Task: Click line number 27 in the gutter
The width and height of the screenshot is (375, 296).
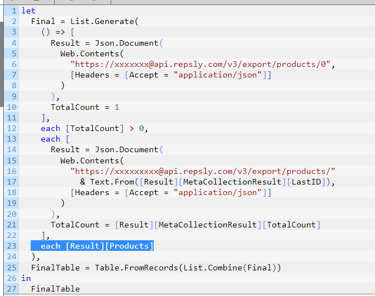Action: [12, 289]
